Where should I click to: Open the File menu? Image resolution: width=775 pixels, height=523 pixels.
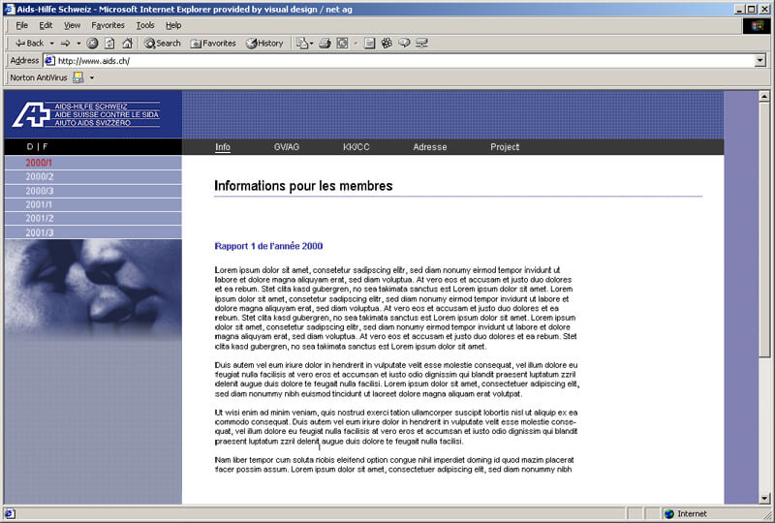[21, 25]
